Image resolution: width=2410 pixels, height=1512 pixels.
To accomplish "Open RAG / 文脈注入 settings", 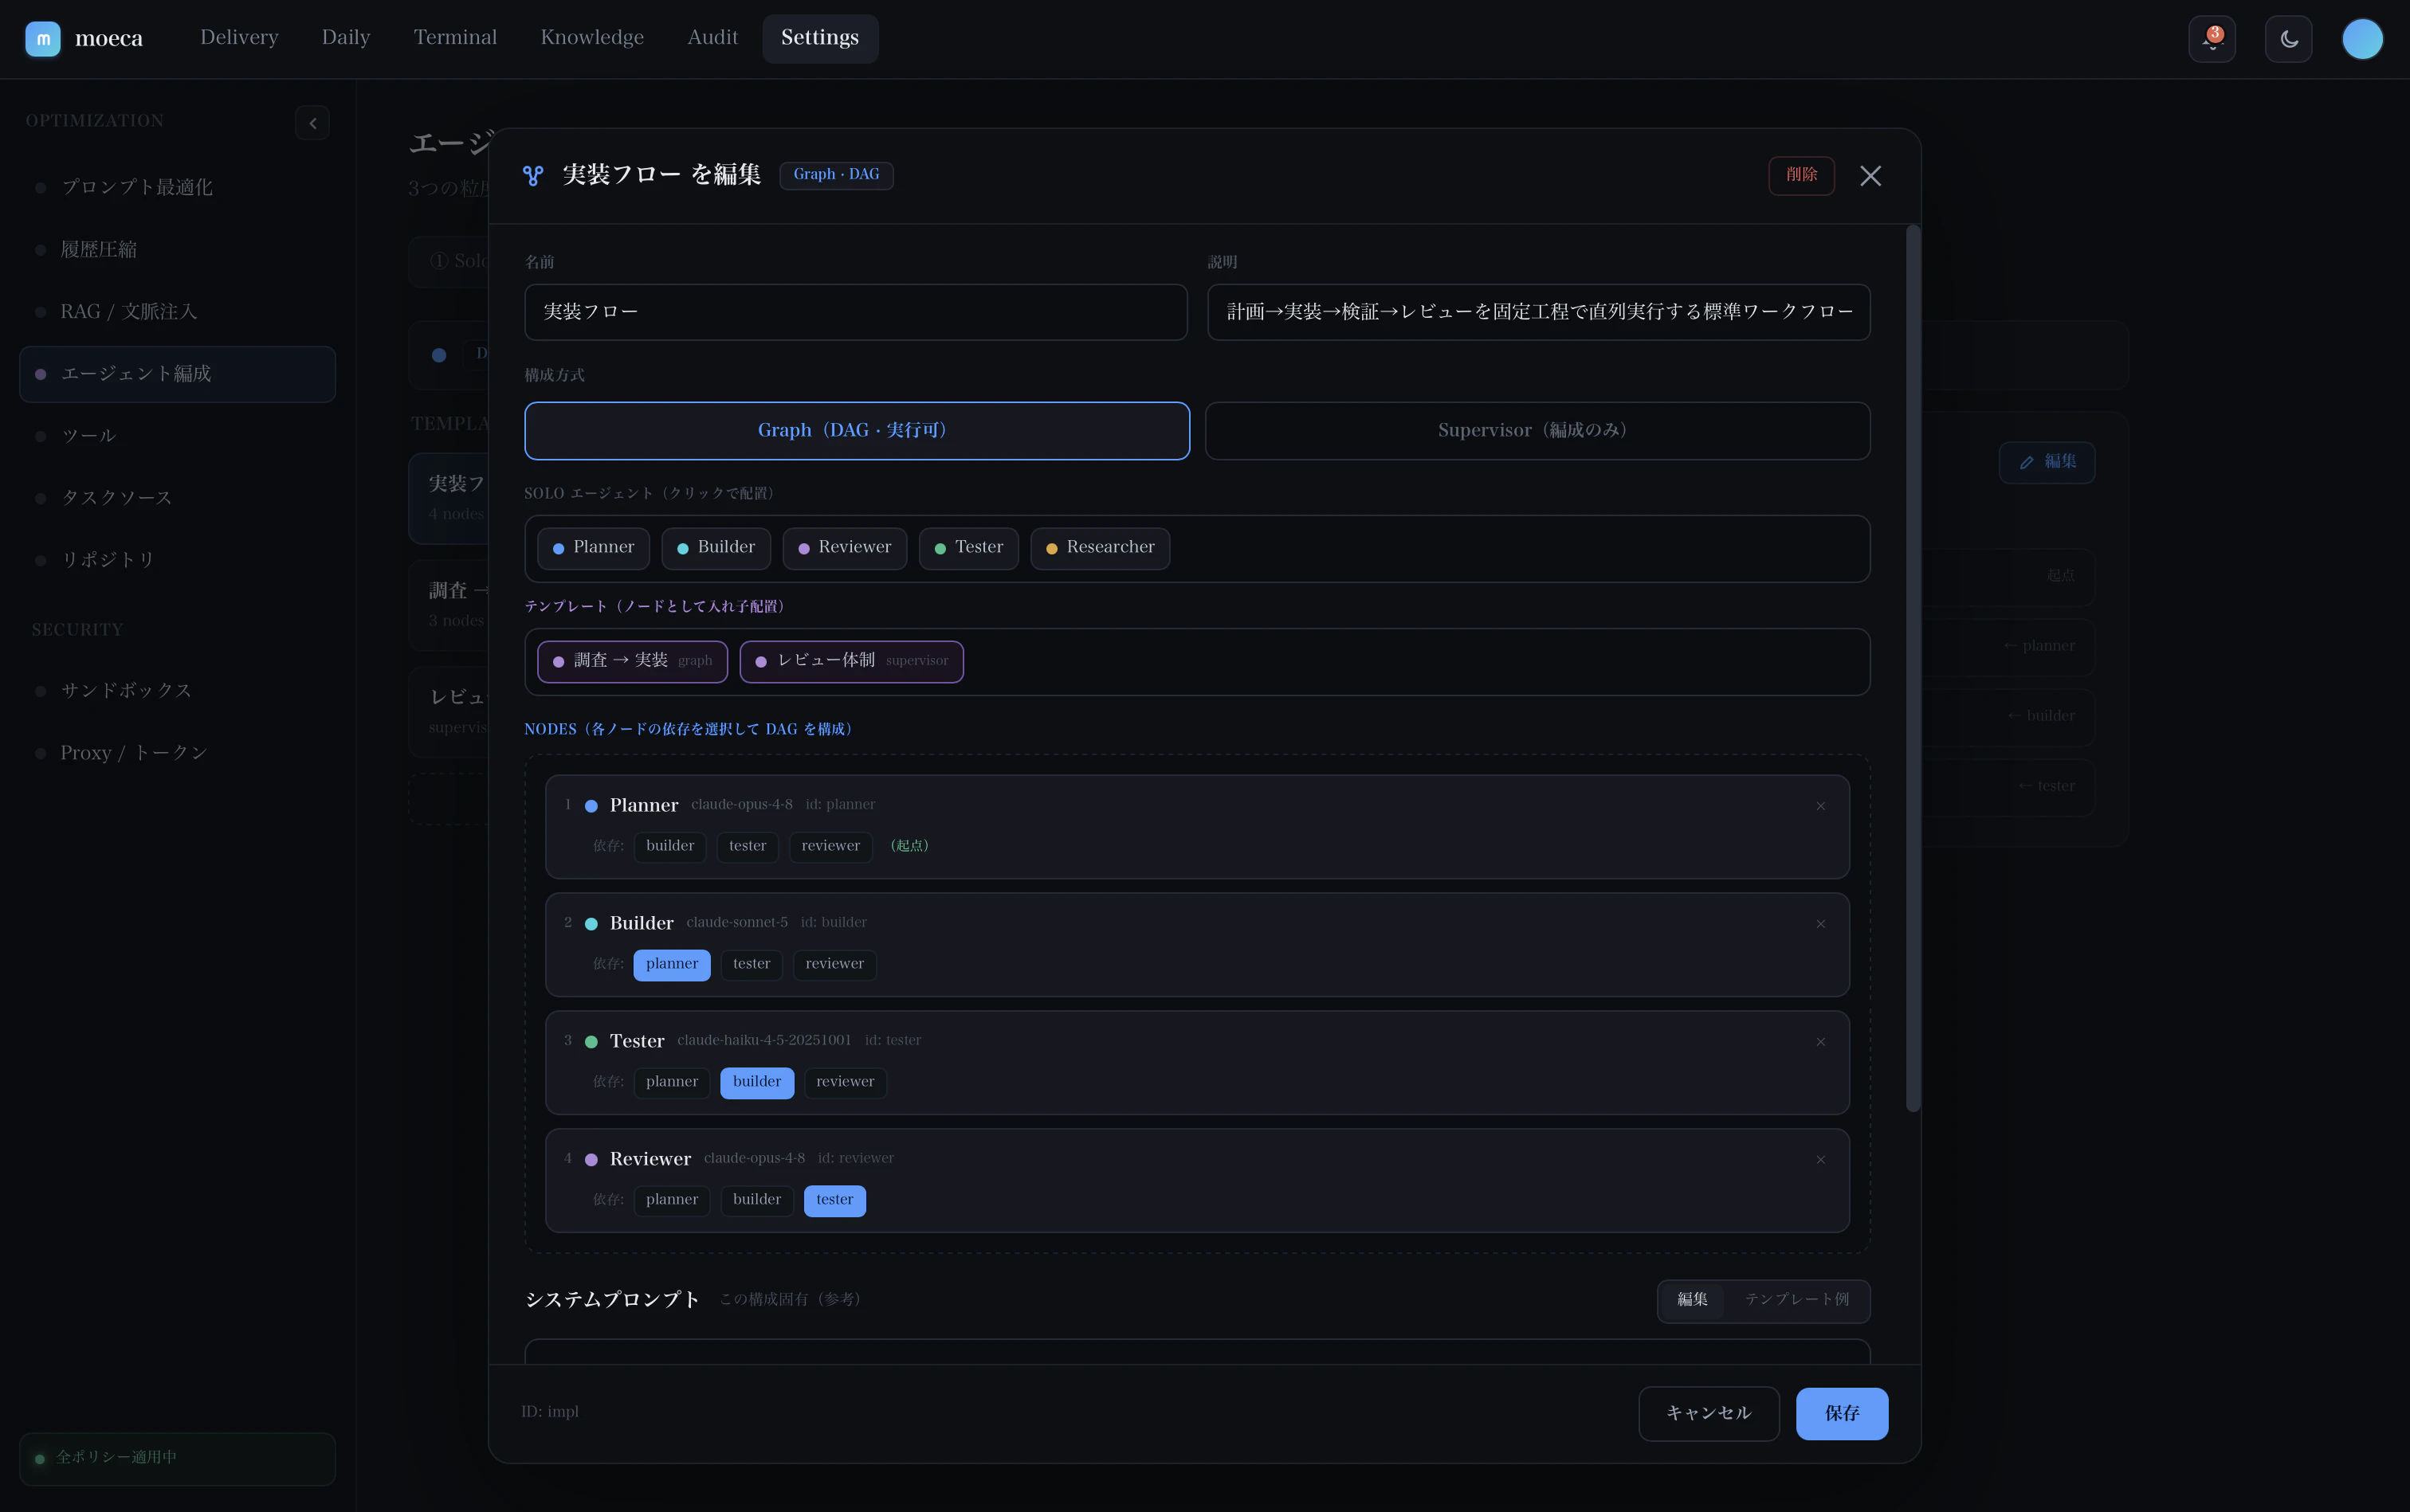I will click(177, 311).
